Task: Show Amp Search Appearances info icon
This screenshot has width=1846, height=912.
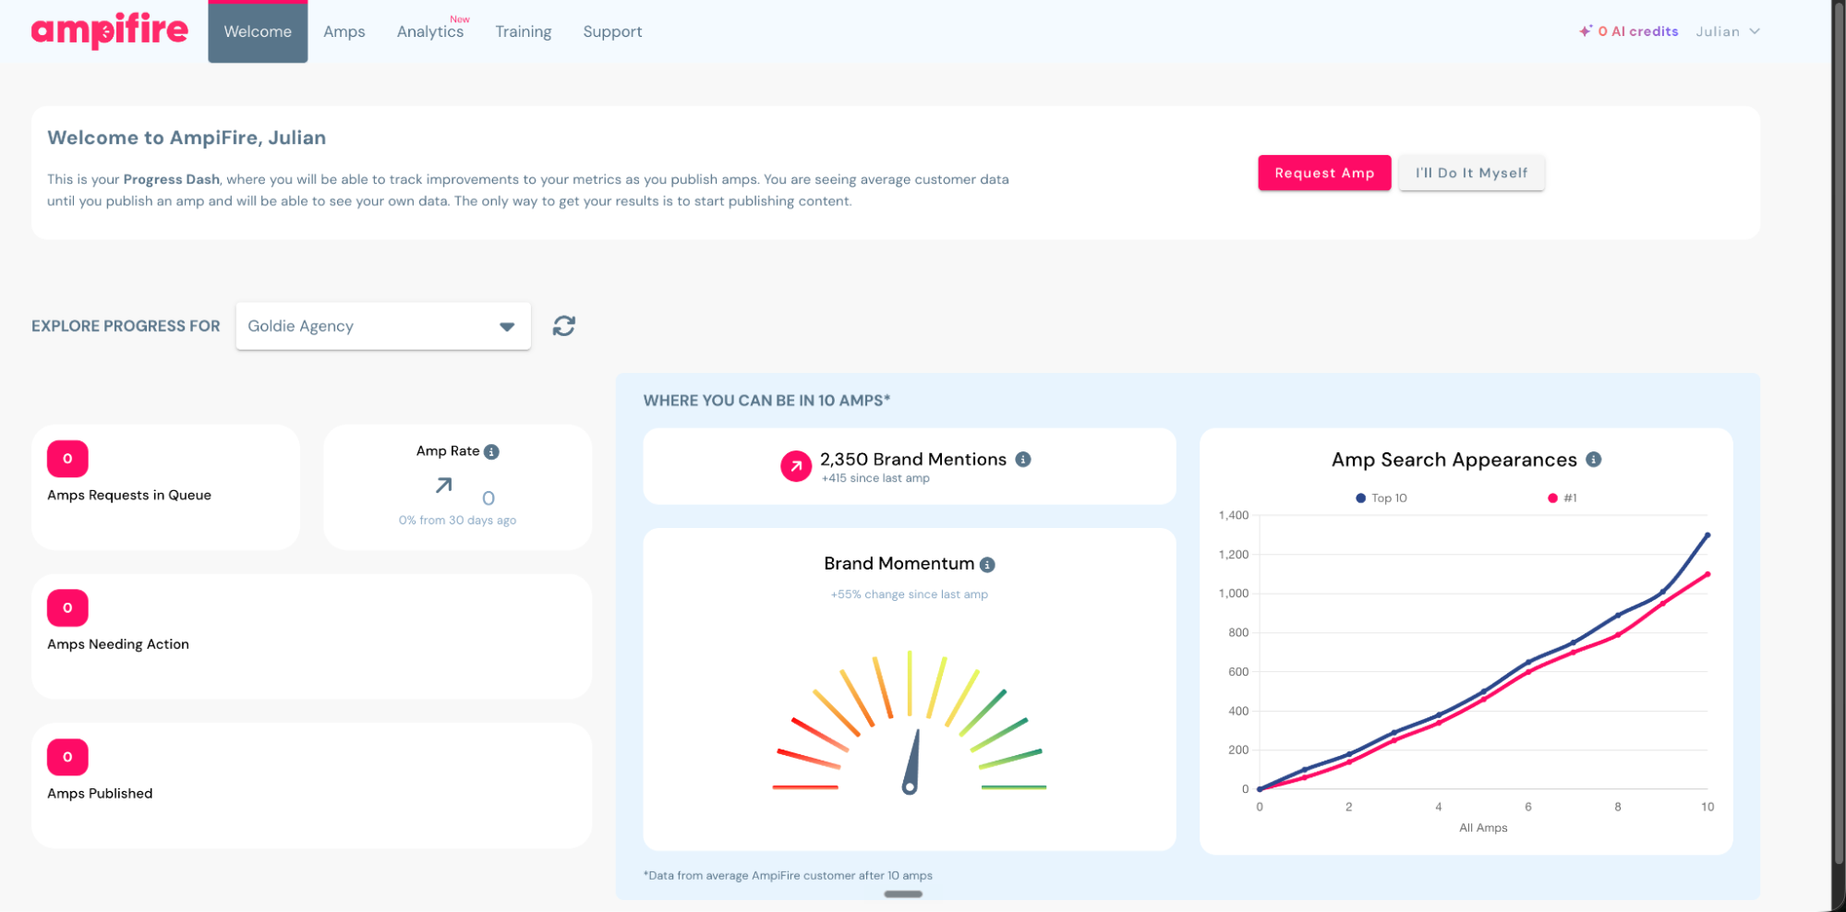Action: click(x=1594, y=460)
